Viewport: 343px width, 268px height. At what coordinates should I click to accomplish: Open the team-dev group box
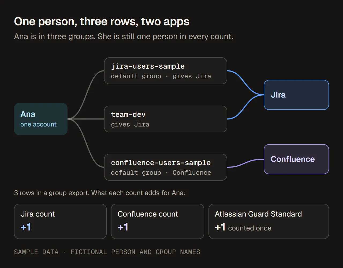(166, 119)
